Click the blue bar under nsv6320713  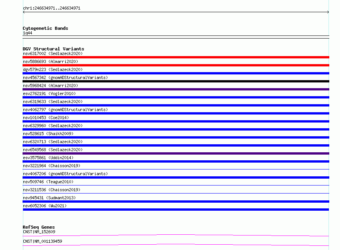(176, 145)
